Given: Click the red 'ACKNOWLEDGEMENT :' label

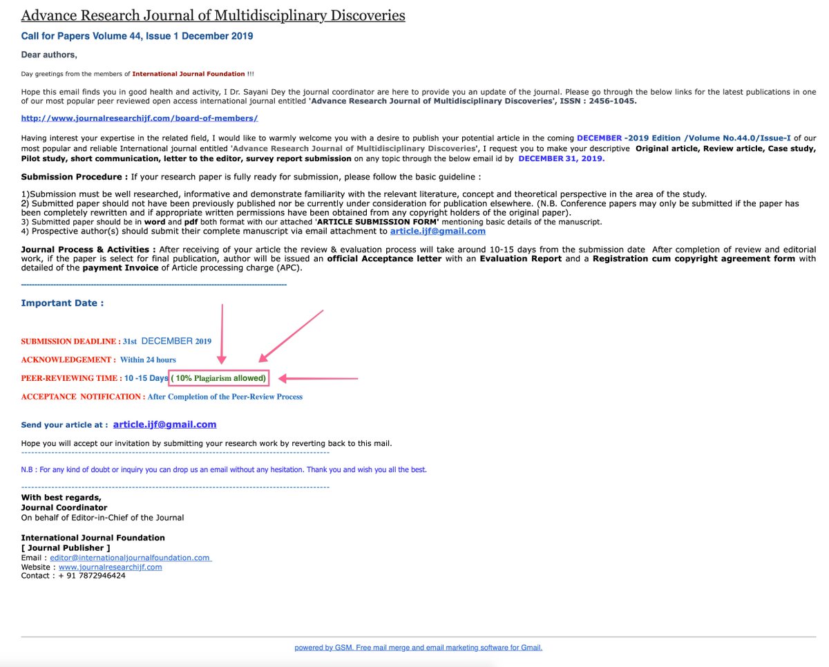Looking at the screenshot, I should point(68,360).
